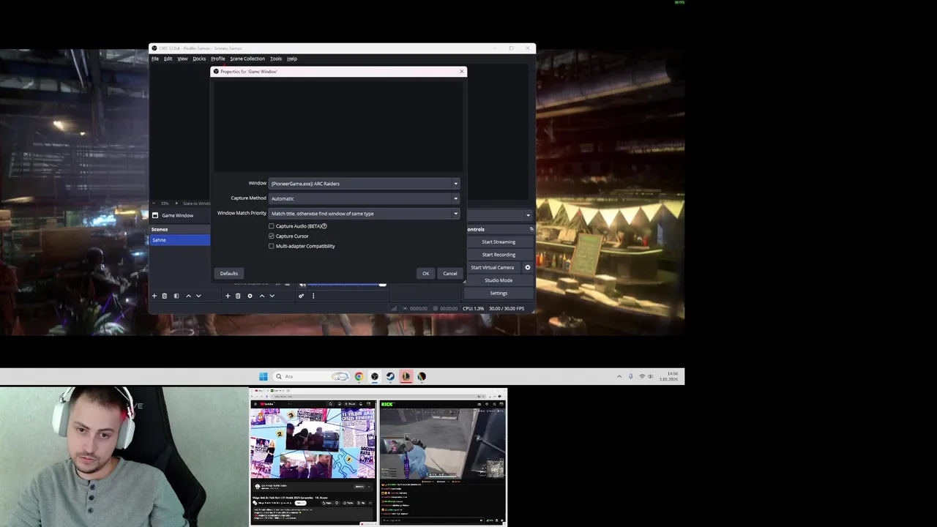Enable Multi-adapter Compatibility checkbox
The width and height of the screenshot is (937, 527).
tap(272, 246)
